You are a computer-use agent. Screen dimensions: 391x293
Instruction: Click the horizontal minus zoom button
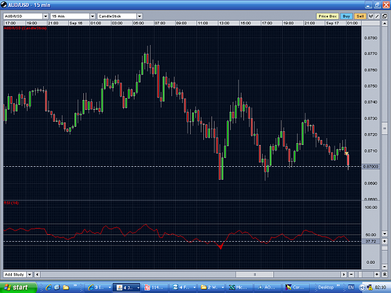(351, 275)
